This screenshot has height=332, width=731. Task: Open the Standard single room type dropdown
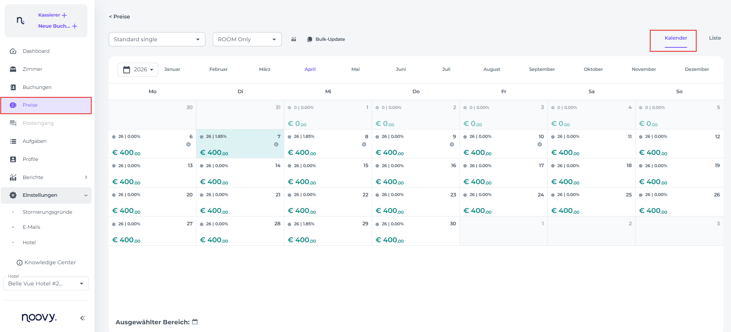click(x=157, y=39)
